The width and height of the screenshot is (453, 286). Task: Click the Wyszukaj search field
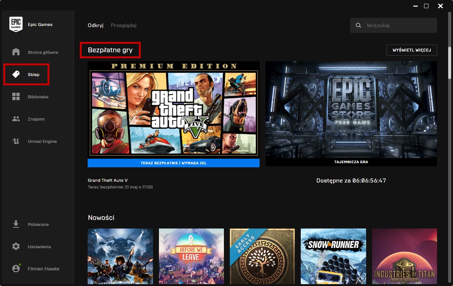(394, 26)
